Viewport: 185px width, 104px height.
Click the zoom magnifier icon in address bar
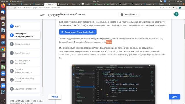[164, 8]
